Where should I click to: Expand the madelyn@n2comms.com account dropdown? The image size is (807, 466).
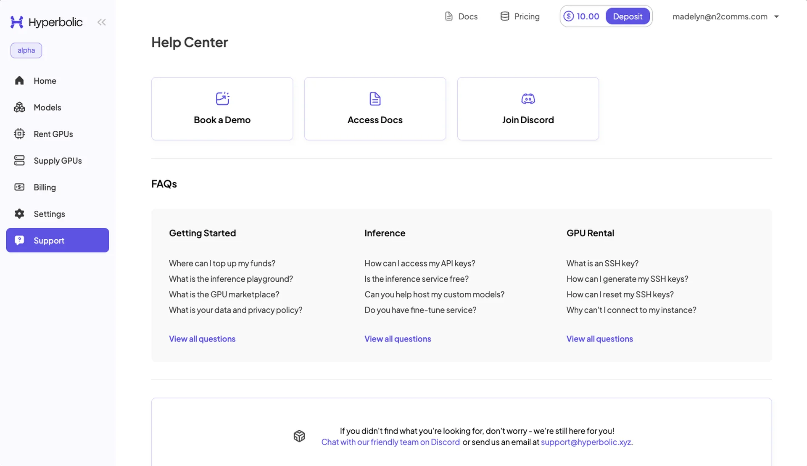click(726, 16)
